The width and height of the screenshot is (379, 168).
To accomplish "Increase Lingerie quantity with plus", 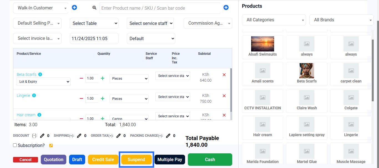I will pyautogui.click(x=102, y=99).
